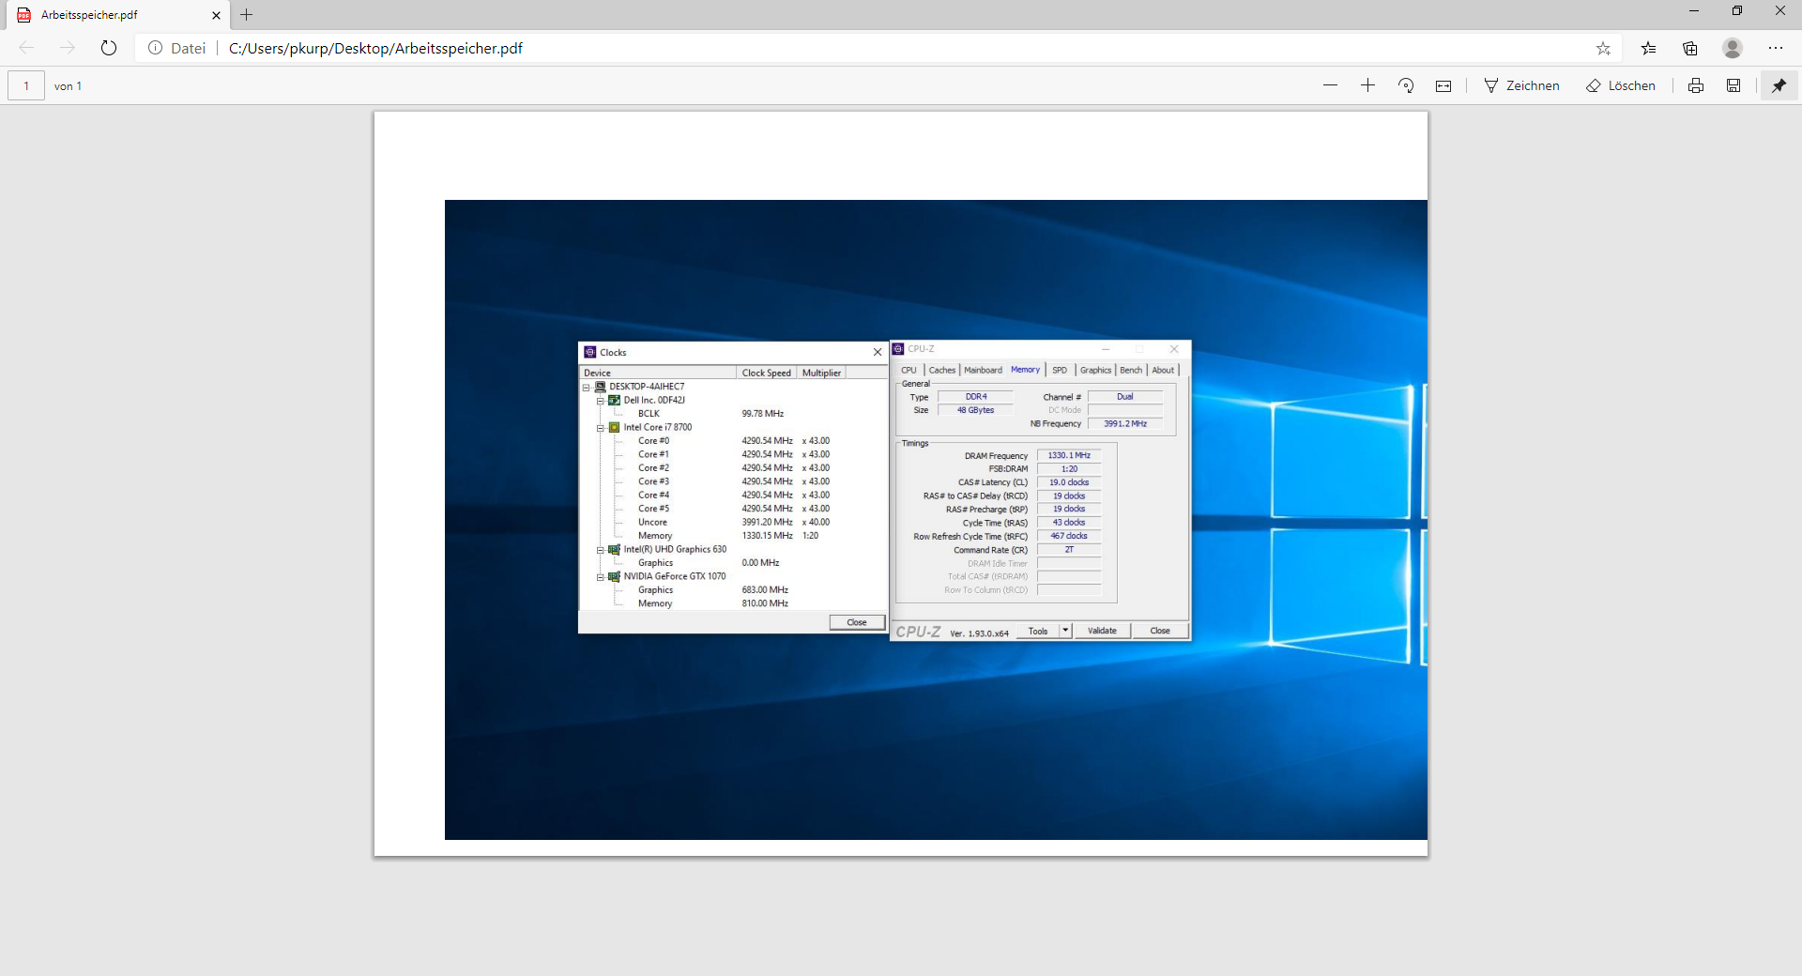This screenshot has height=976, width=1802.
Task: Switch to the Caches tab in CPU-Z
Action: (942, 371)
